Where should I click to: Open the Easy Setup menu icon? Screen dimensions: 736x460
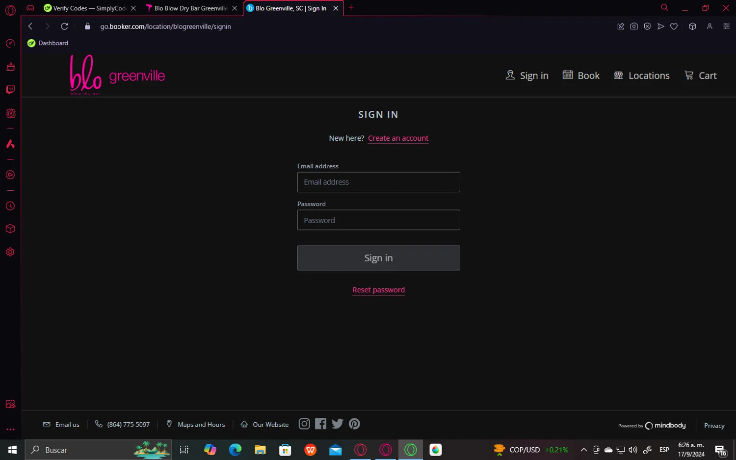click(x=727, y=26)
